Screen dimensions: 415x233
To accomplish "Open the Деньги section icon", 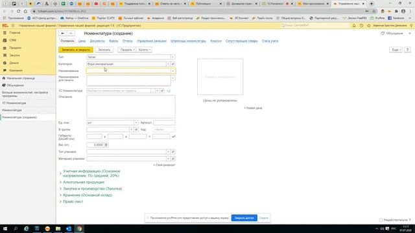I will [5, 63].
